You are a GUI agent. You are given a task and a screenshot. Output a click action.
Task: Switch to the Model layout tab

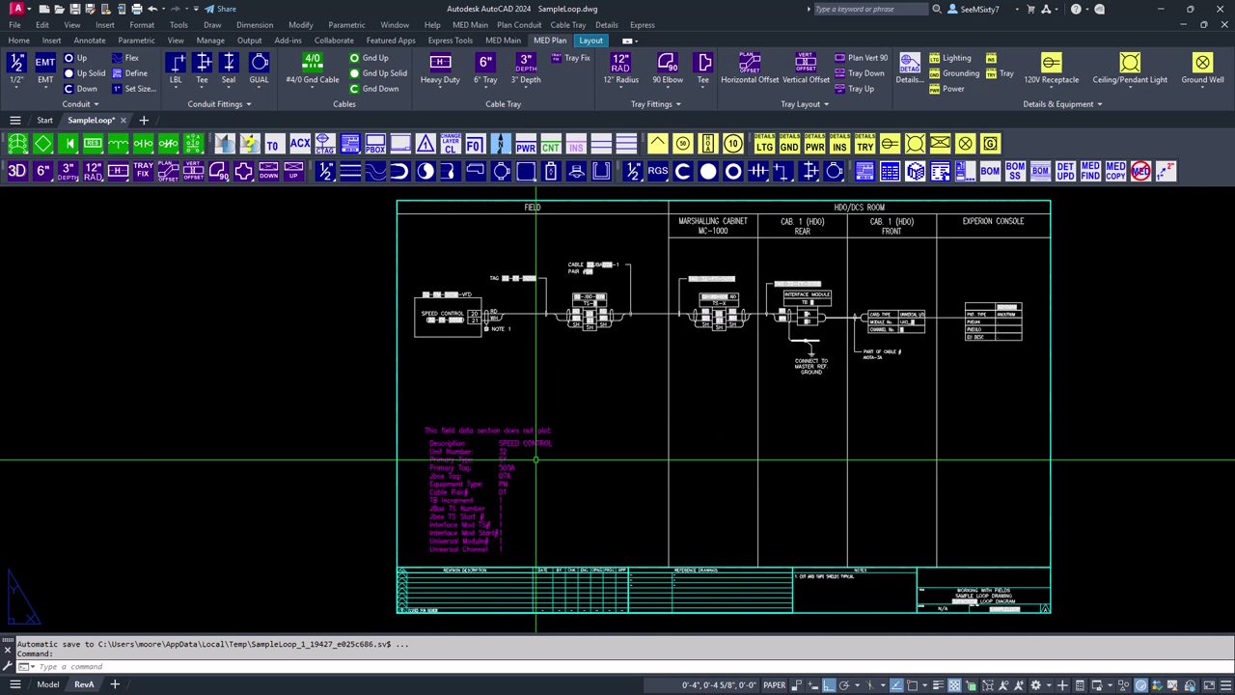(47, 684)
